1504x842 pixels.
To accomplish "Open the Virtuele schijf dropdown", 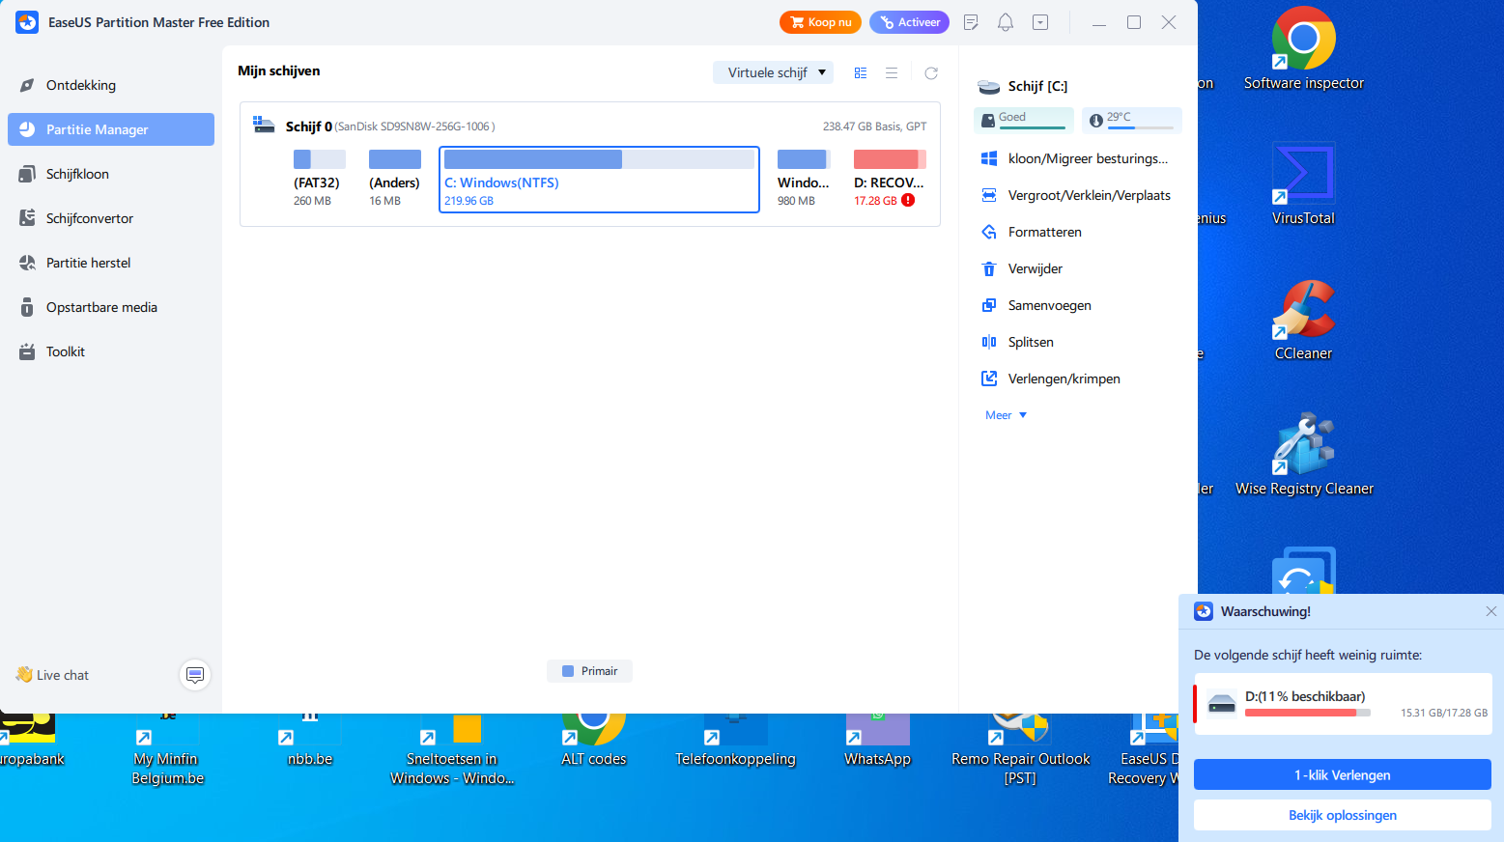I will tap(773, 72).
